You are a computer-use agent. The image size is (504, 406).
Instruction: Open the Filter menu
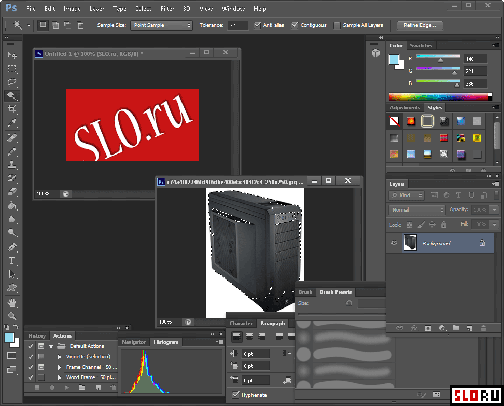[167, 9]
